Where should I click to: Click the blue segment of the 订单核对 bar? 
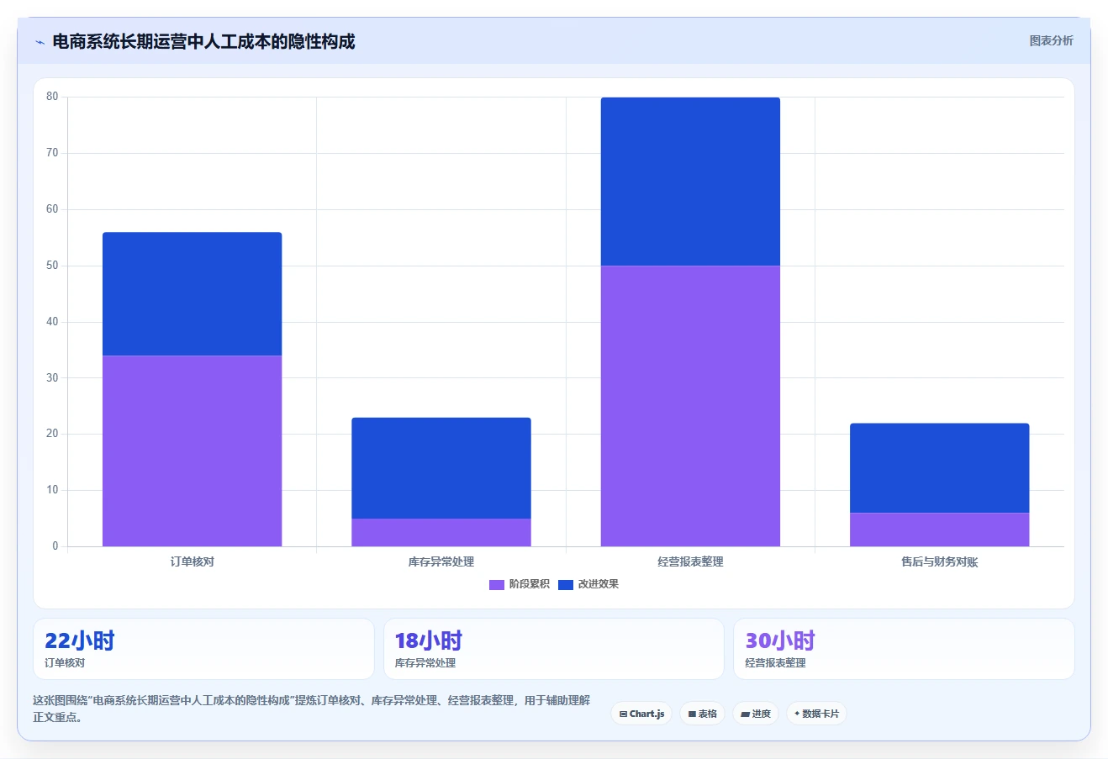193,294
